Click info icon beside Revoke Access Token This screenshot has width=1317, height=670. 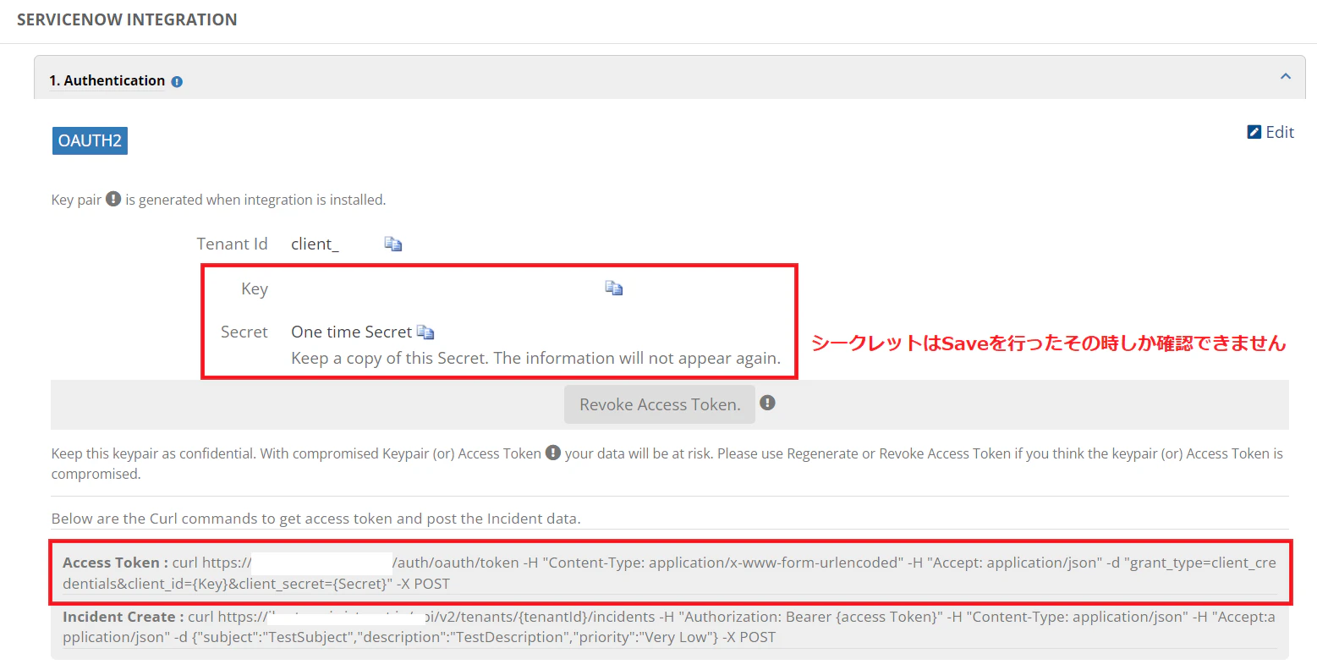(x=767, y=403)
